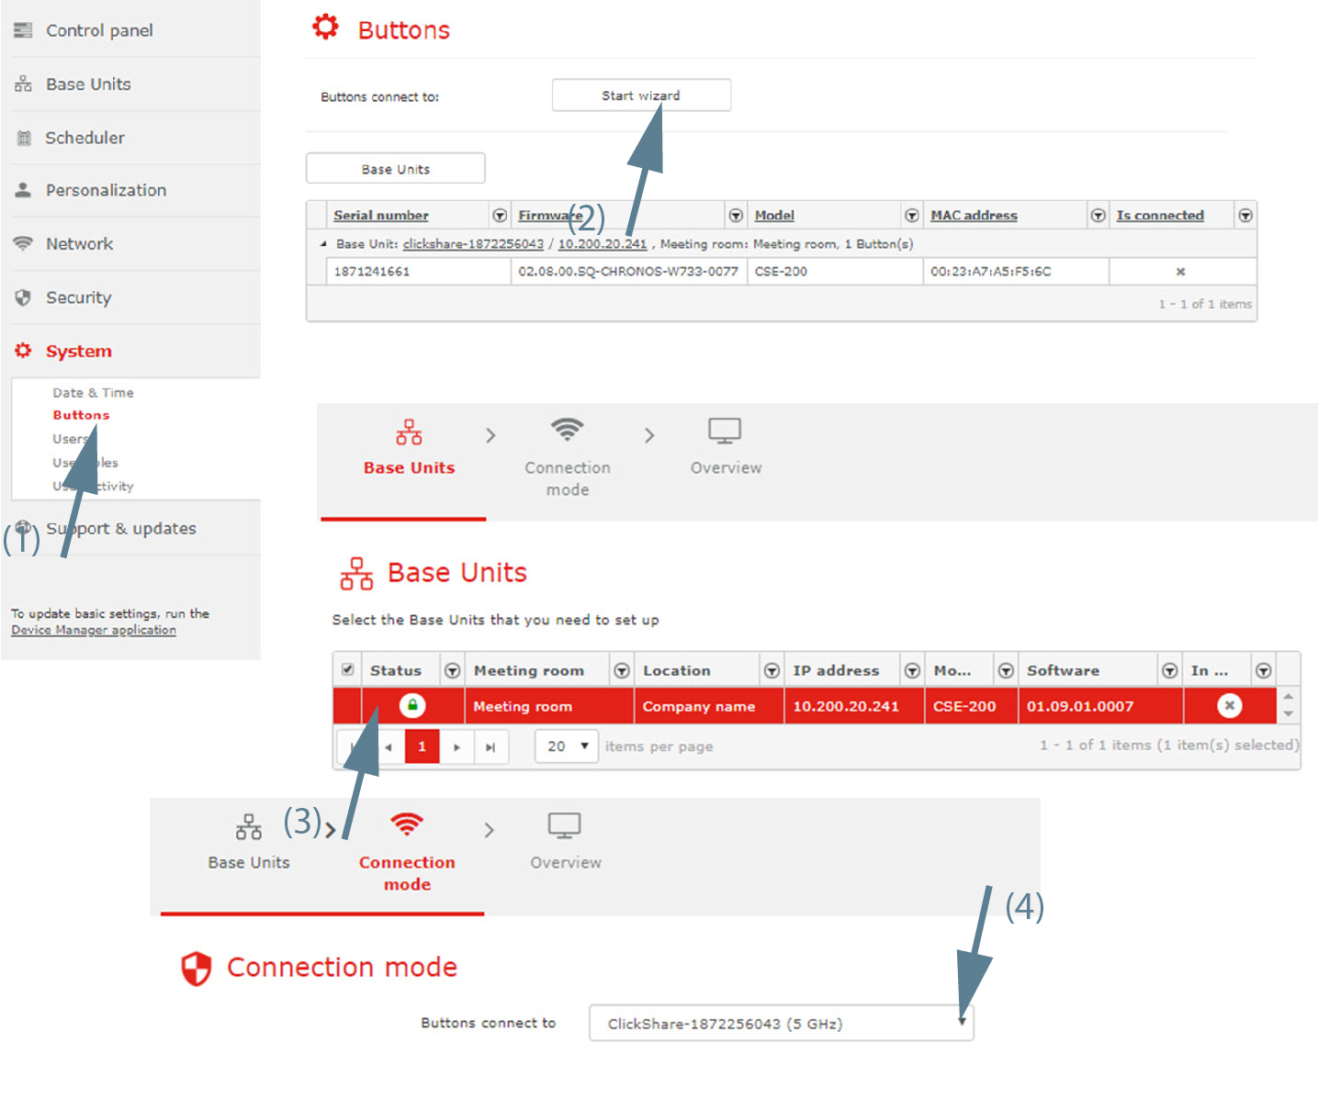Click the green lock status icon in Meeting room row
Screen dimensions: 1318x1110
(412, 706)
